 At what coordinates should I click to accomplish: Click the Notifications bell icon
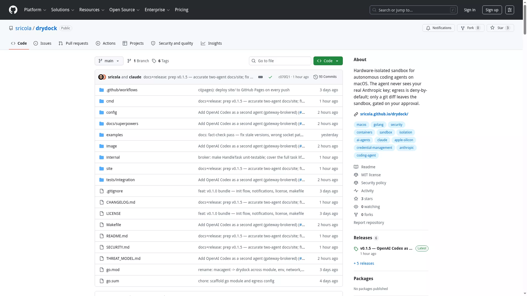coord(428,28)
